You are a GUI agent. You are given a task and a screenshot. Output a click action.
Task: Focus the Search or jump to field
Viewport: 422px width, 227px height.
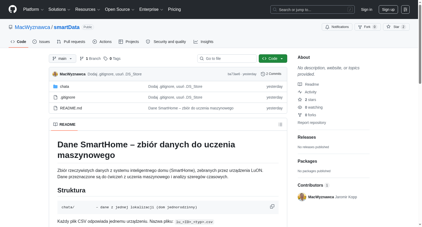[313, 9]
